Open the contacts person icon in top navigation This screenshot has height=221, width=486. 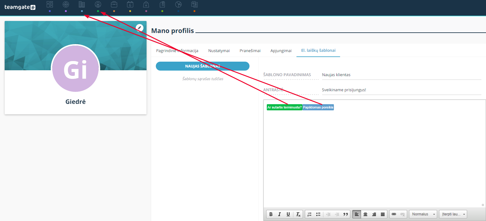point(98,4)
